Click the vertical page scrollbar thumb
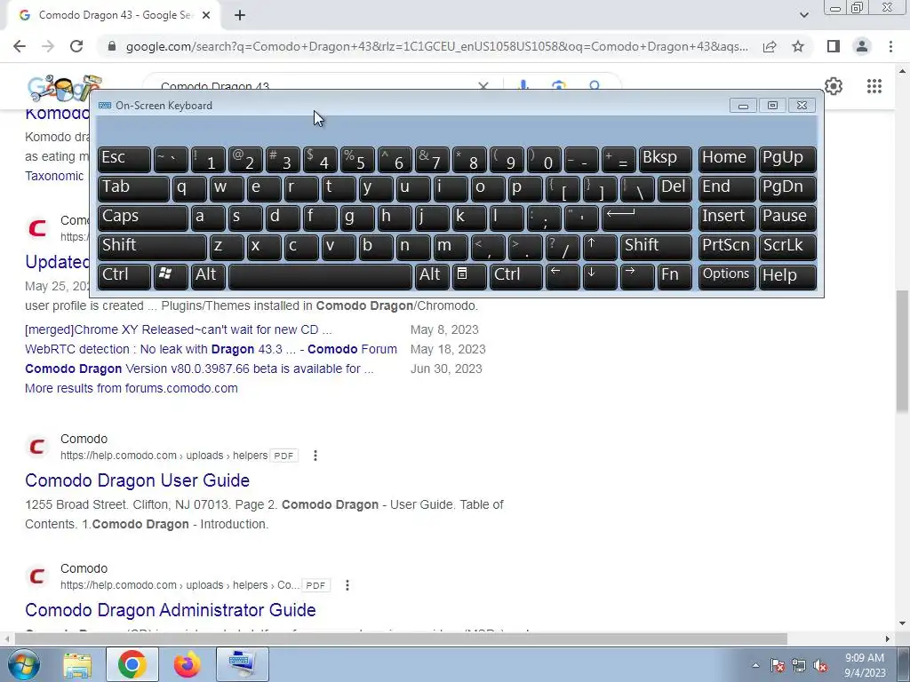The image size is (910, 682). pos(903,351)
